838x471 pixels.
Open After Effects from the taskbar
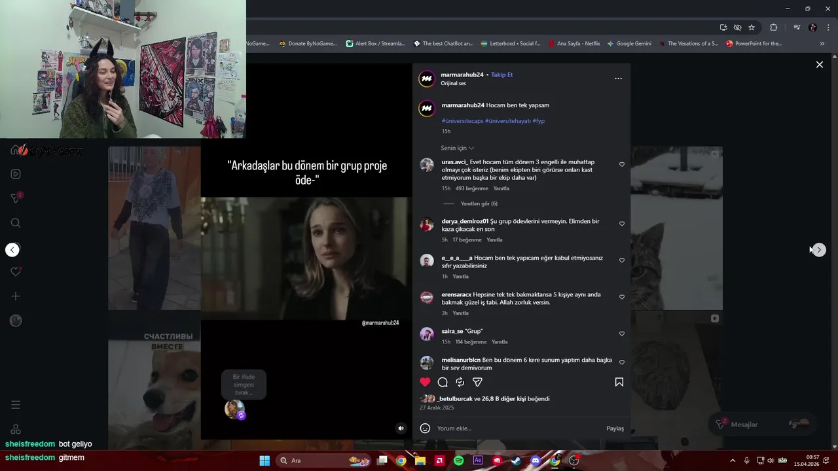[478, 461]
